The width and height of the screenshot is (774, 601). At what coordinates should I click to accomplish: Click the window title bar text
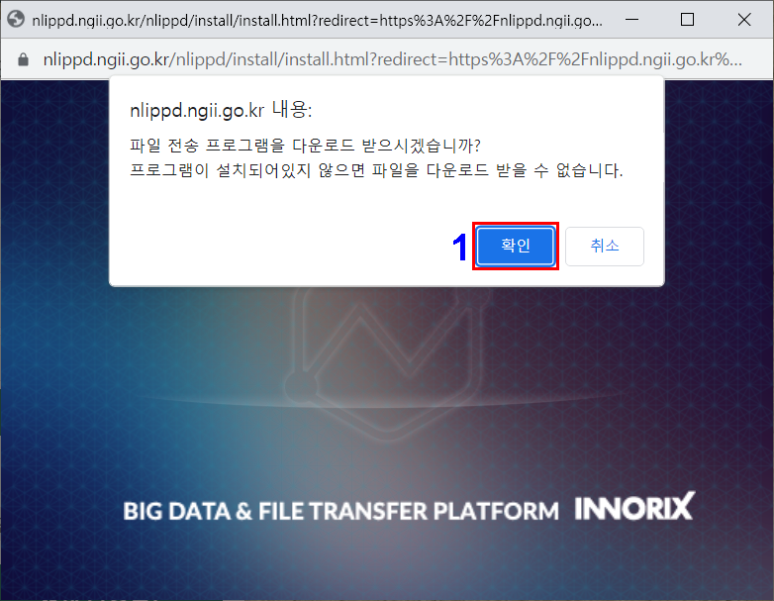[317, 20]
